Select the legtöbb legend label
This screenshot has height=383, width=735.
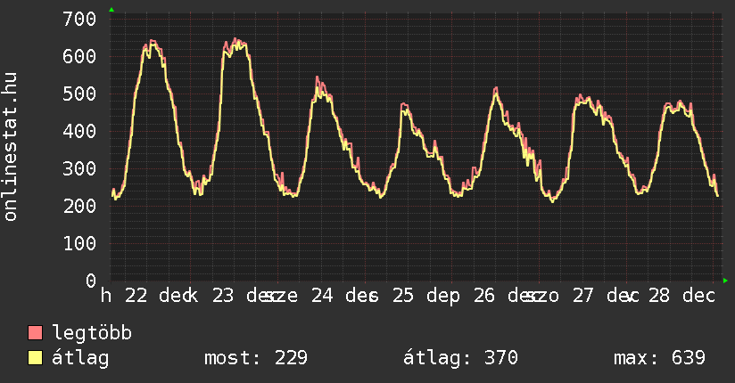[92, 333]
